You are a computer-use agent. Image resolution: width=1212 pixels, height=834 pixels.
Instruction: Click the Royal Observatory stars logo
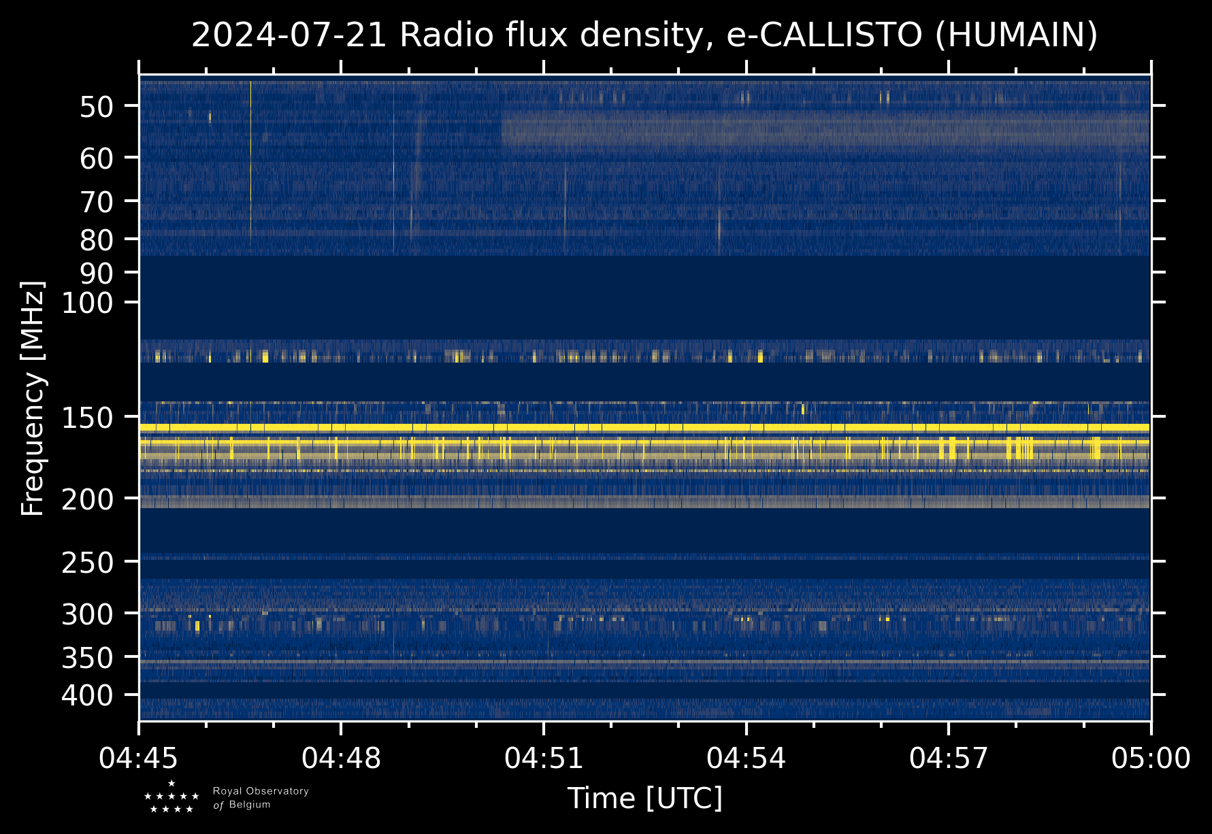[x=171, y=797]
